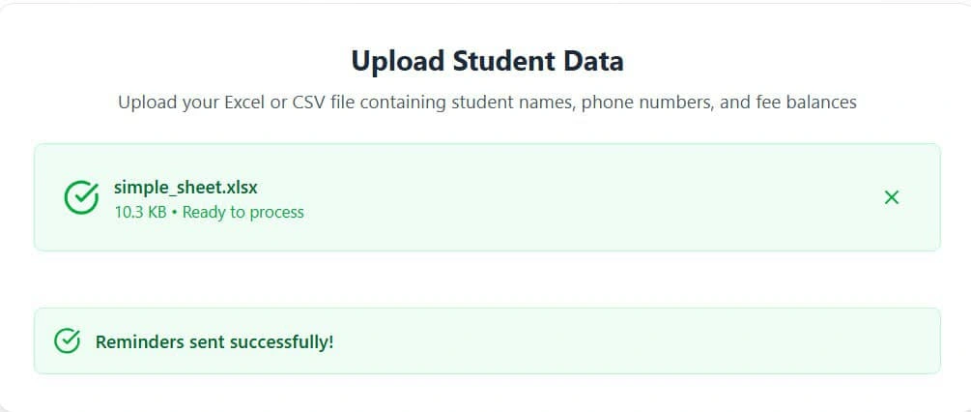Click the success checkmark in the reminders banner
This screenshot has width=971, height=412.
point(68,341)
